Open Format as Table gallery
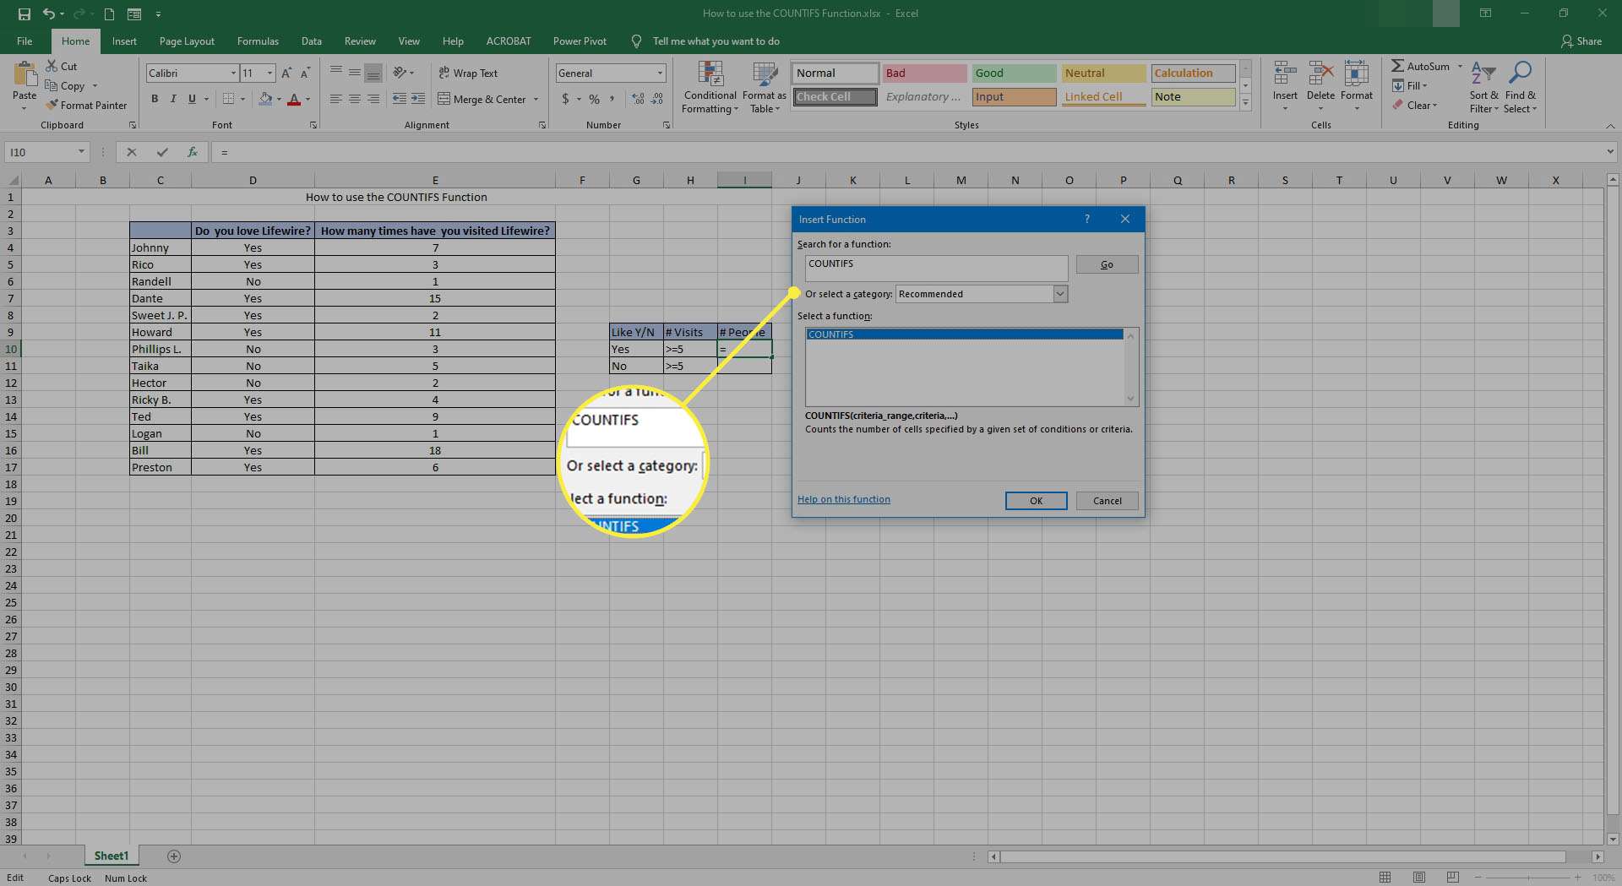The image size is (1622, 886). click(765, 87)
